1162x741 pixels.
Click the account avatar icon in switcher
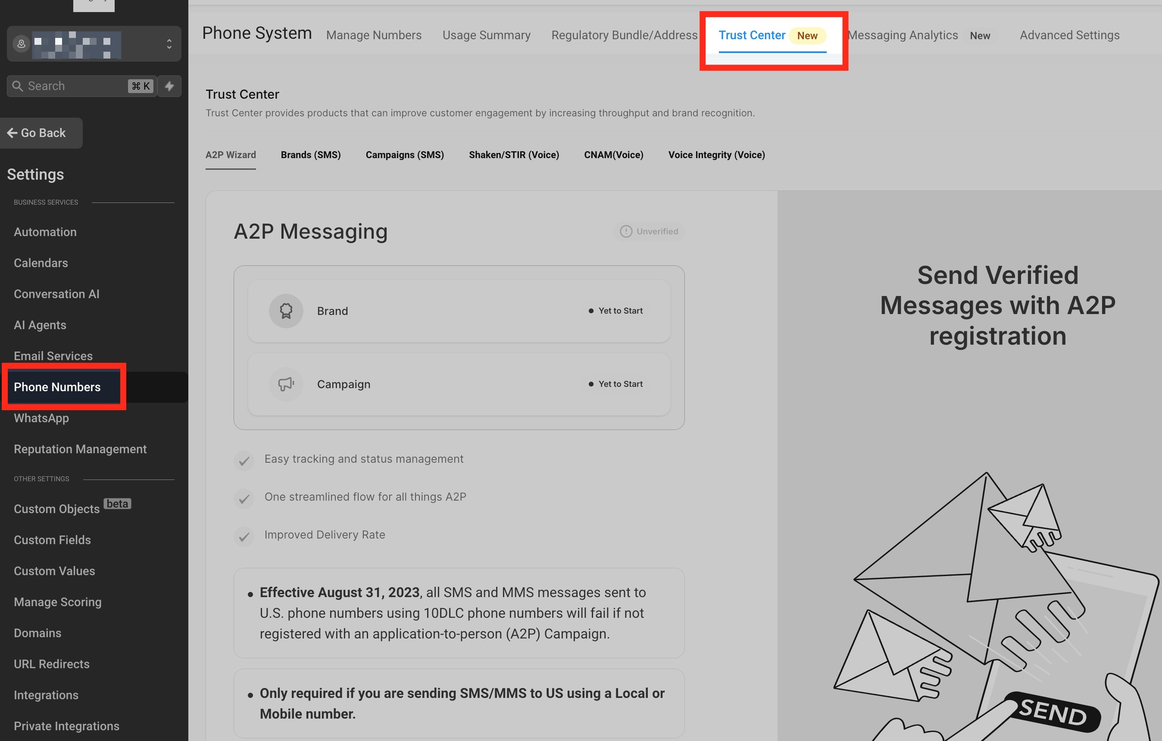tap(21, 44)
